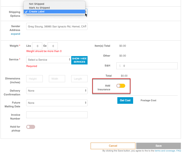Click the Height dimension field
Viewport: 183px width, 153px height.
tap(34, 79)
